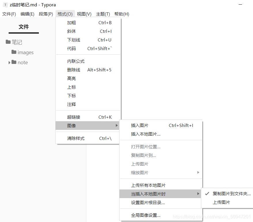Image resolution: width=253 pixels, height=222 pixels.
Task: Open the 段落(P) menu
Action: tap(46, 14)
